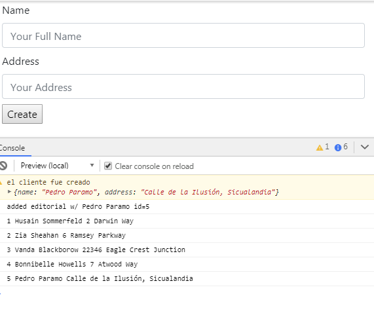Select the last Pedro Paramo Calle log entry
This screenshot has width=374, height=315.
point(187,278)
